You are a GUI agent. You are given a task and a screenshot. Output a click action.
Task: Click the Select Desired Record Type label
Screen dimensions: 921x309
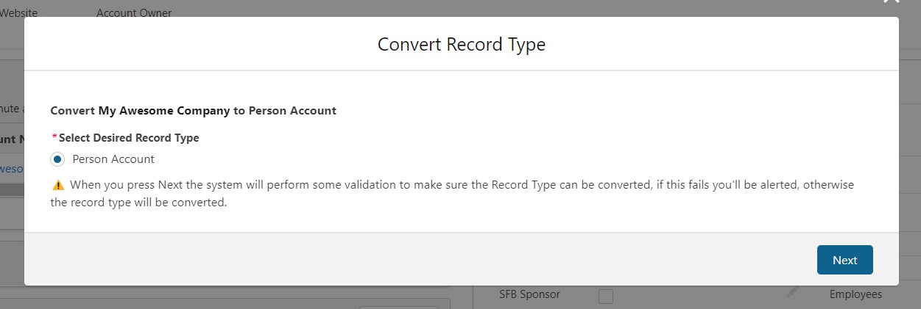point(129,137)
